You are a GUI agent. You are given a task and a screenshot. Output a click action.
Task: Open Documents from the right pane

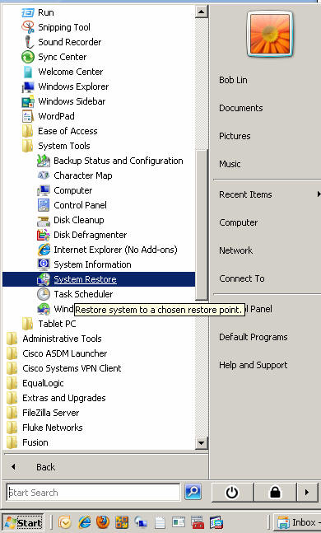tap(241, 108)
